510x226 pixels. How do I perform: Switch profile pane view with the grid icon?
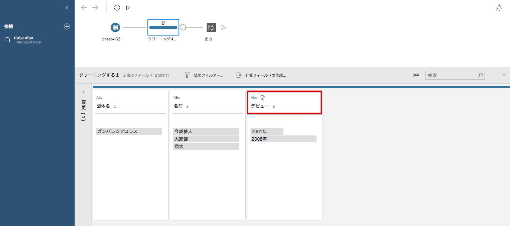pyautogui.click(x=416, y=75)
